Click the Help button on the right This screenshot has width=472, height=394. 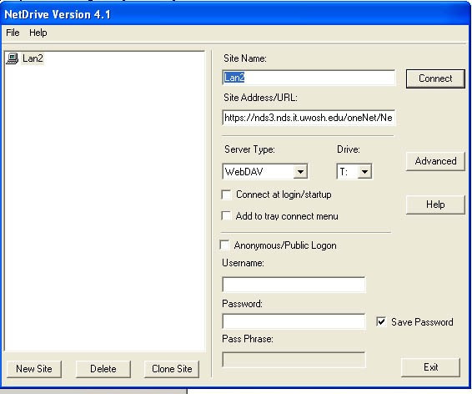click(435, 205)
